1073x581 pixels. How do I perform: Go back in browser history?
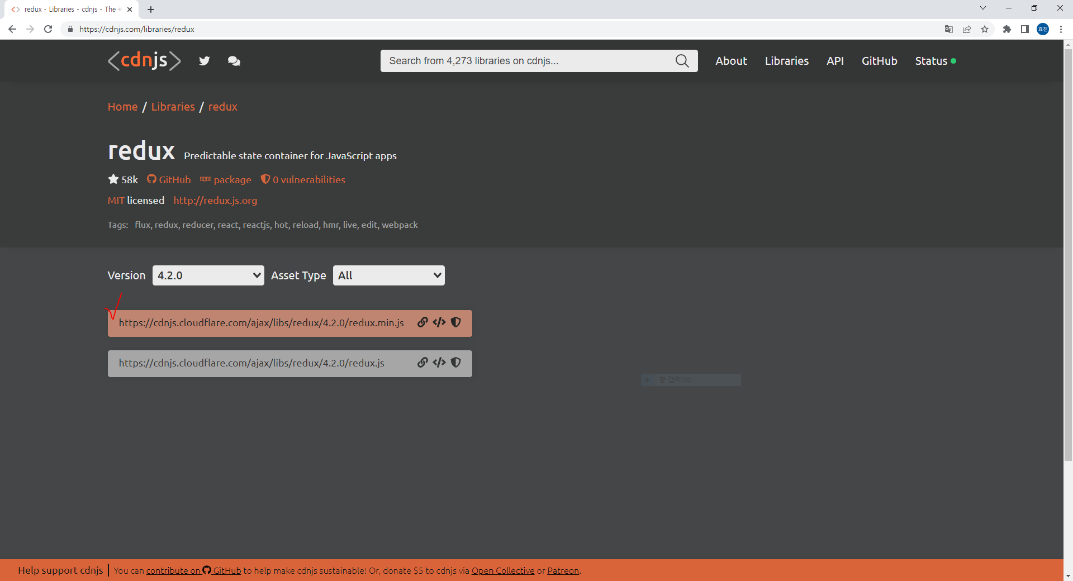pos(12,29)
